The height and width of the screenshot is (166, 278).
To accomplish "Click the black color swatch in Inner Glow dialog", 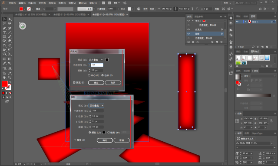I will pyautogui.click(x=107, y=60).
